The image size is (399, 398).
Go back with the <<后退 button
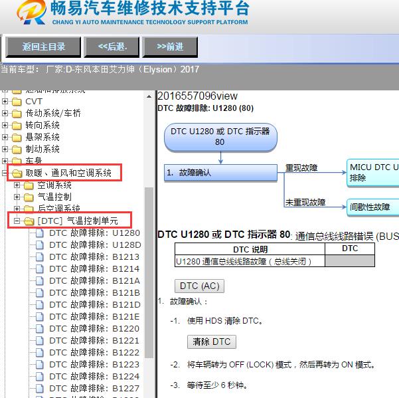coord(112,47)
